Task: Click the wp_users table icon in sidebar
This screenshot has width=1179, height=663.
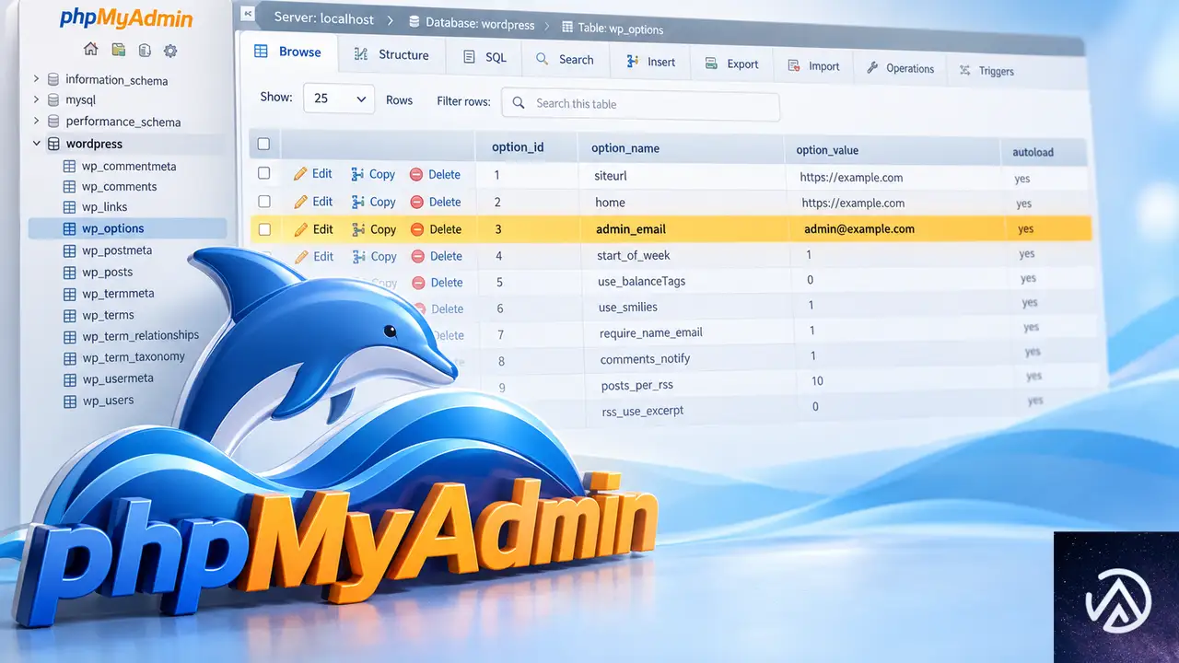Action: pos(68,401)
